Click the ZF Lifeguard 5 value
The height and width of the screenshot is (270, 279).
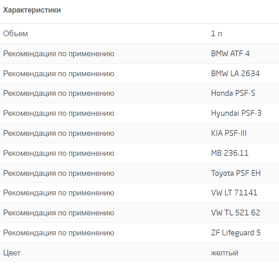click(236, 233)
